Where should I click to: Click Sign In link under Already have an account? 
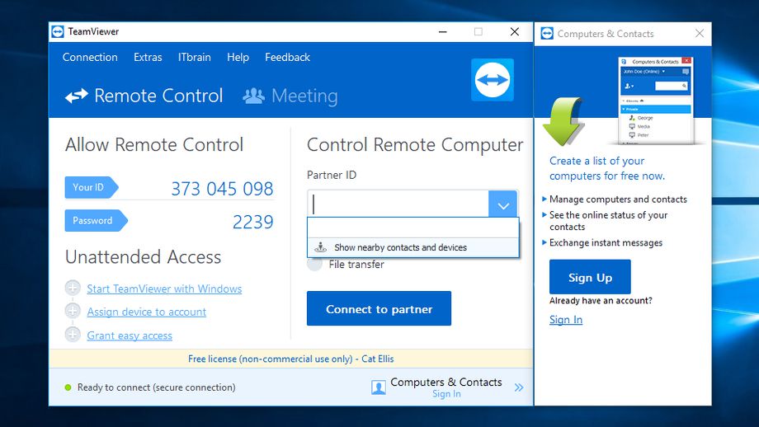pos(566,320)
